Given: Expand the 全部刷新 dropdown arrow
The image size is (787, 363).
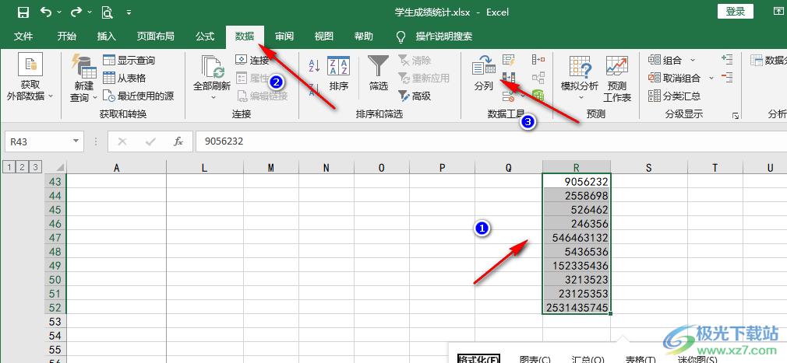Looking at the screenshot, I should click(212, 98).
